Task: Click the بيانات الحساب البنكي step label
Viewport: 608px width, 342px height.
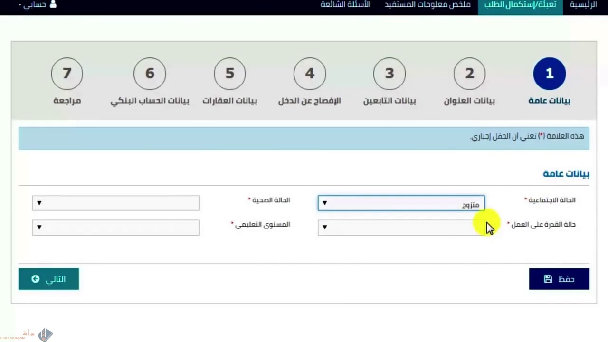Action: (150, 101)
